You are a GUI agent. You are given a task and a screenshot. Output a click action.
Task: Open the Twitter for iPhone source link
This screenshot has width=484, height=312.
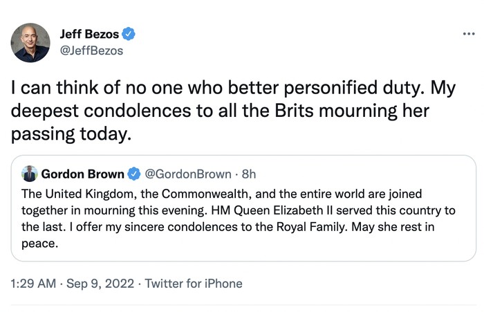pyautogui.click(x=194, y=283)
